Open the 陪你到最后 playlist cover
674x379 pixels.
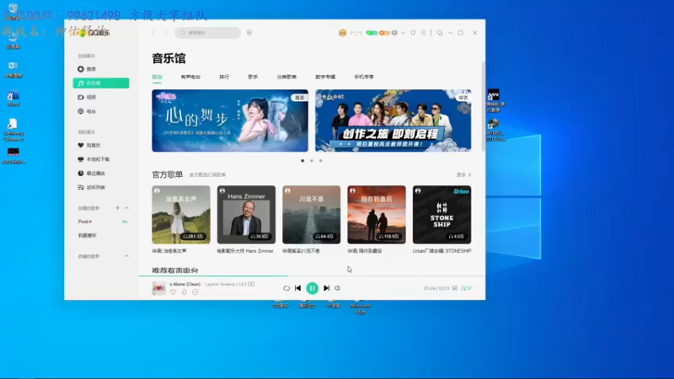click(377, 215)
